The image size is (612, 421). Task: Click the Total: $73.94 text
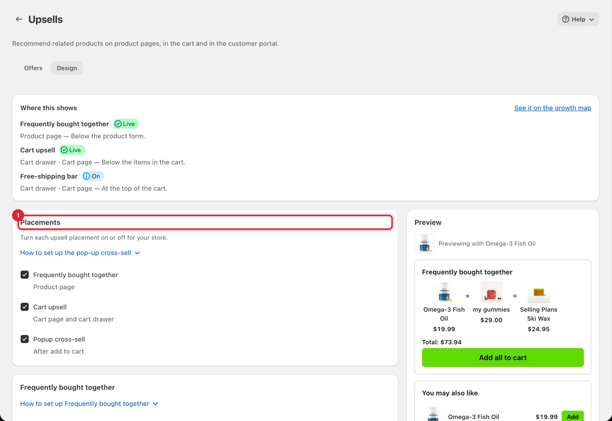tap(442, 342)
